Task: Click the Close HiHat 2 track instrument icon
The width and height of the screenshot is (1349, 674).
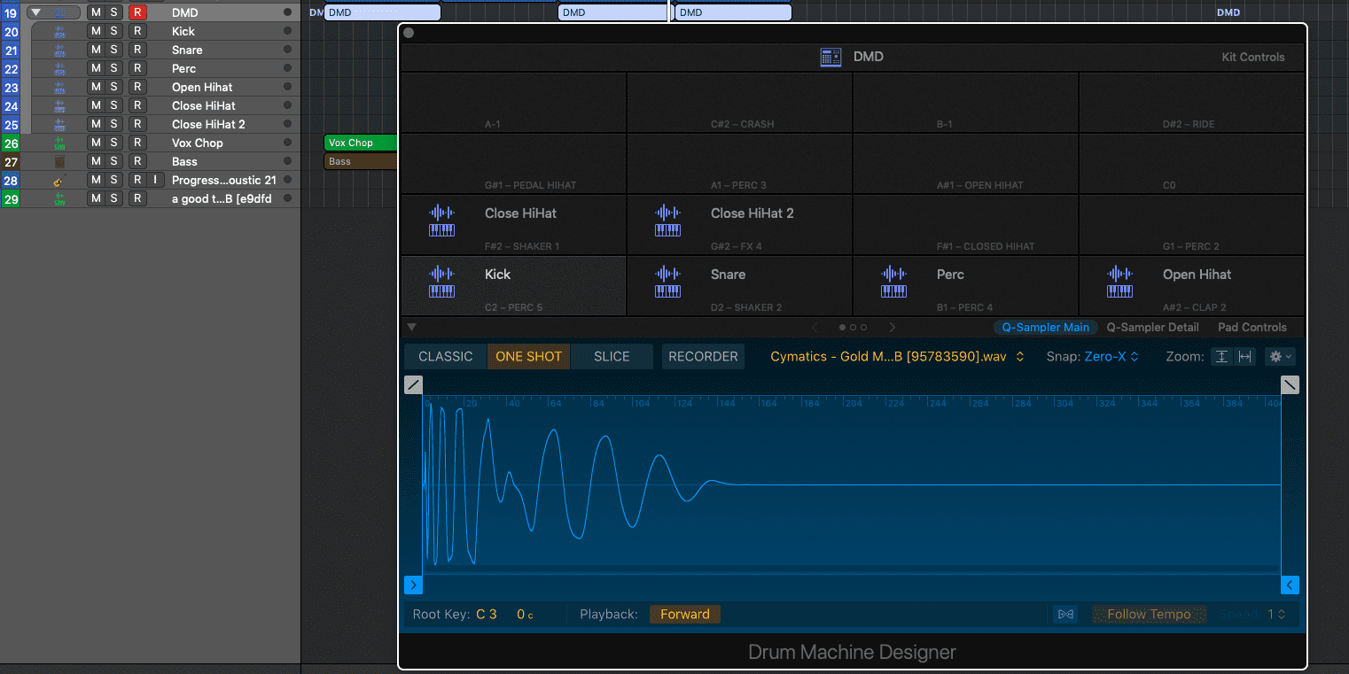Action: tap(59, 125)
